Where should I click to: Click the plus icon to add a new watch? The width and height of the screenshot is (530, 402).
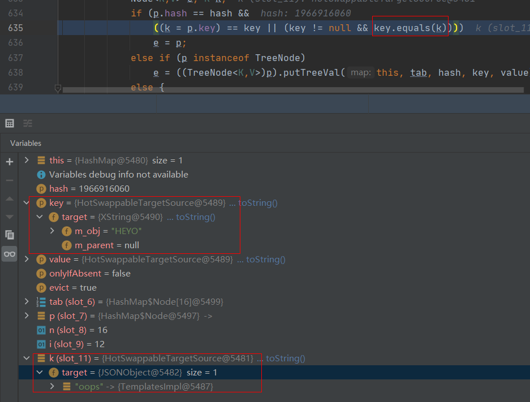coord(10,162)
